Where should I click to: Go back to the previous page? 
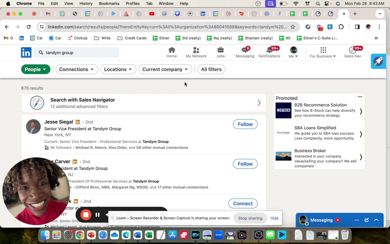coord(7,27)
